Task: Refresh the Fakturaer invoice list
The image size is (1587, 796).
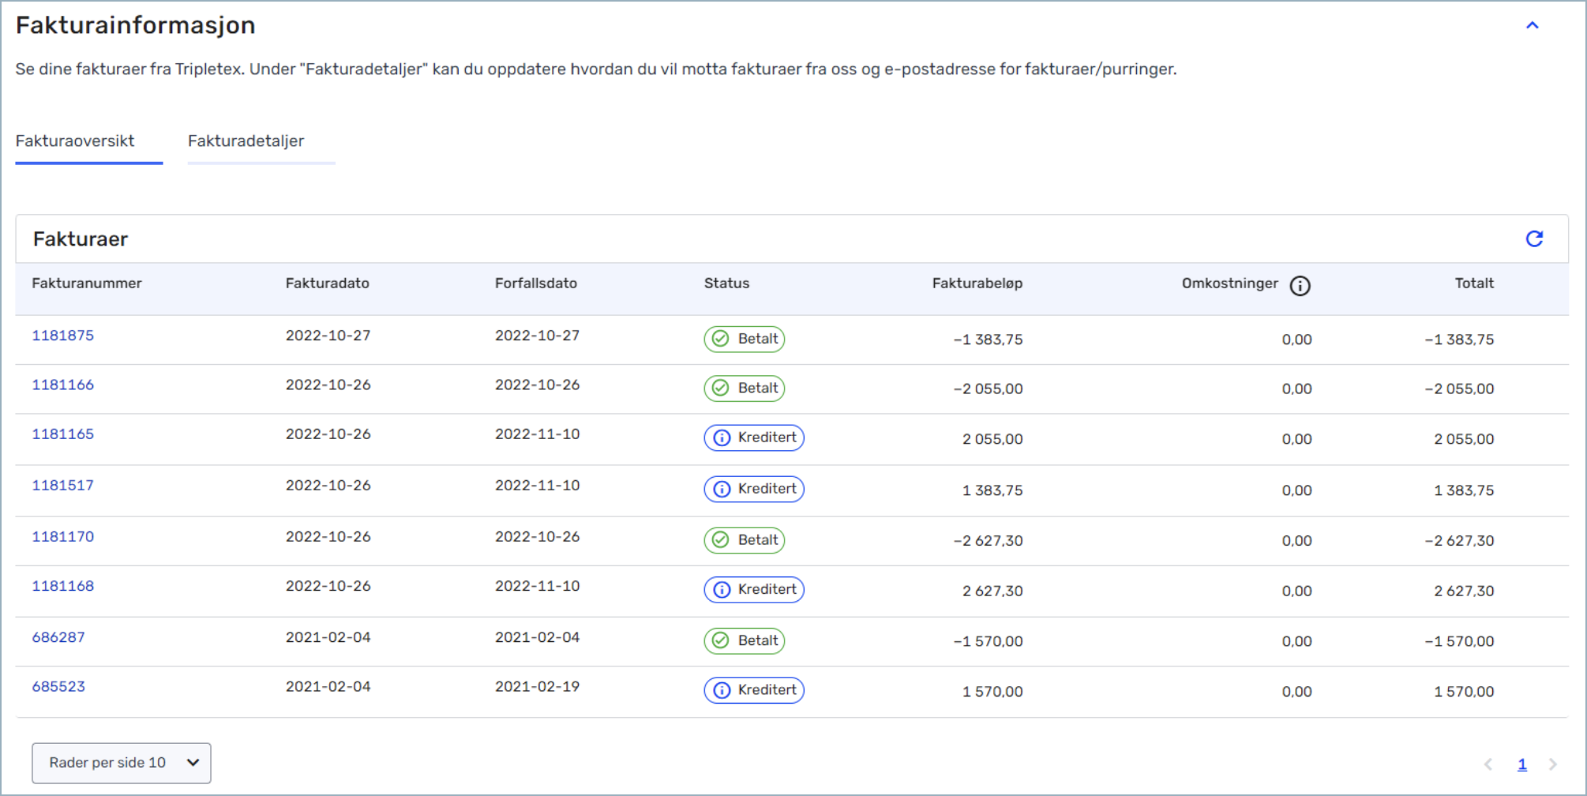Action: tap(1533, 239)
